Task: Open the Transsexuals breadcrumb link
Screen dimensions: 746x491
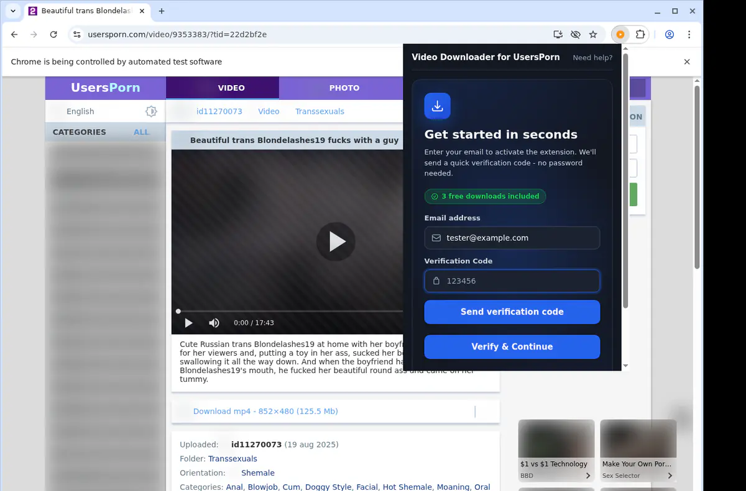Action: coord(320,112)
